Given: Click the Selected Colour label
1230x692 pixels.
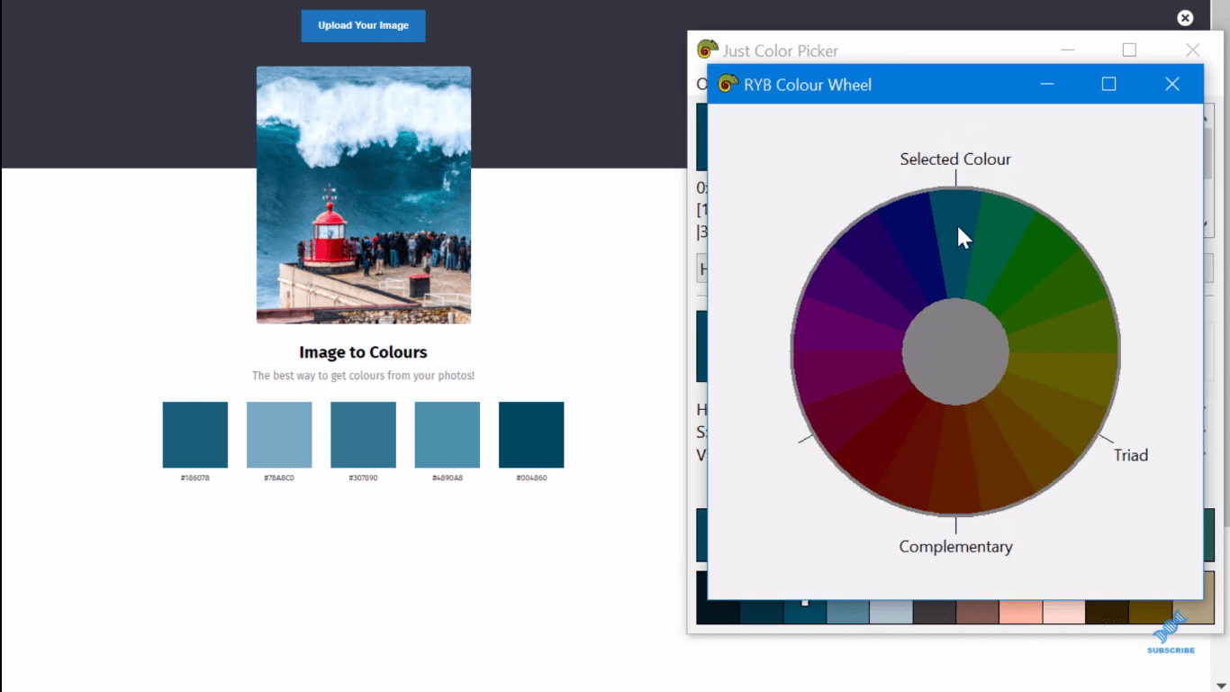Looking at the screenshot, I should [955, 159].
